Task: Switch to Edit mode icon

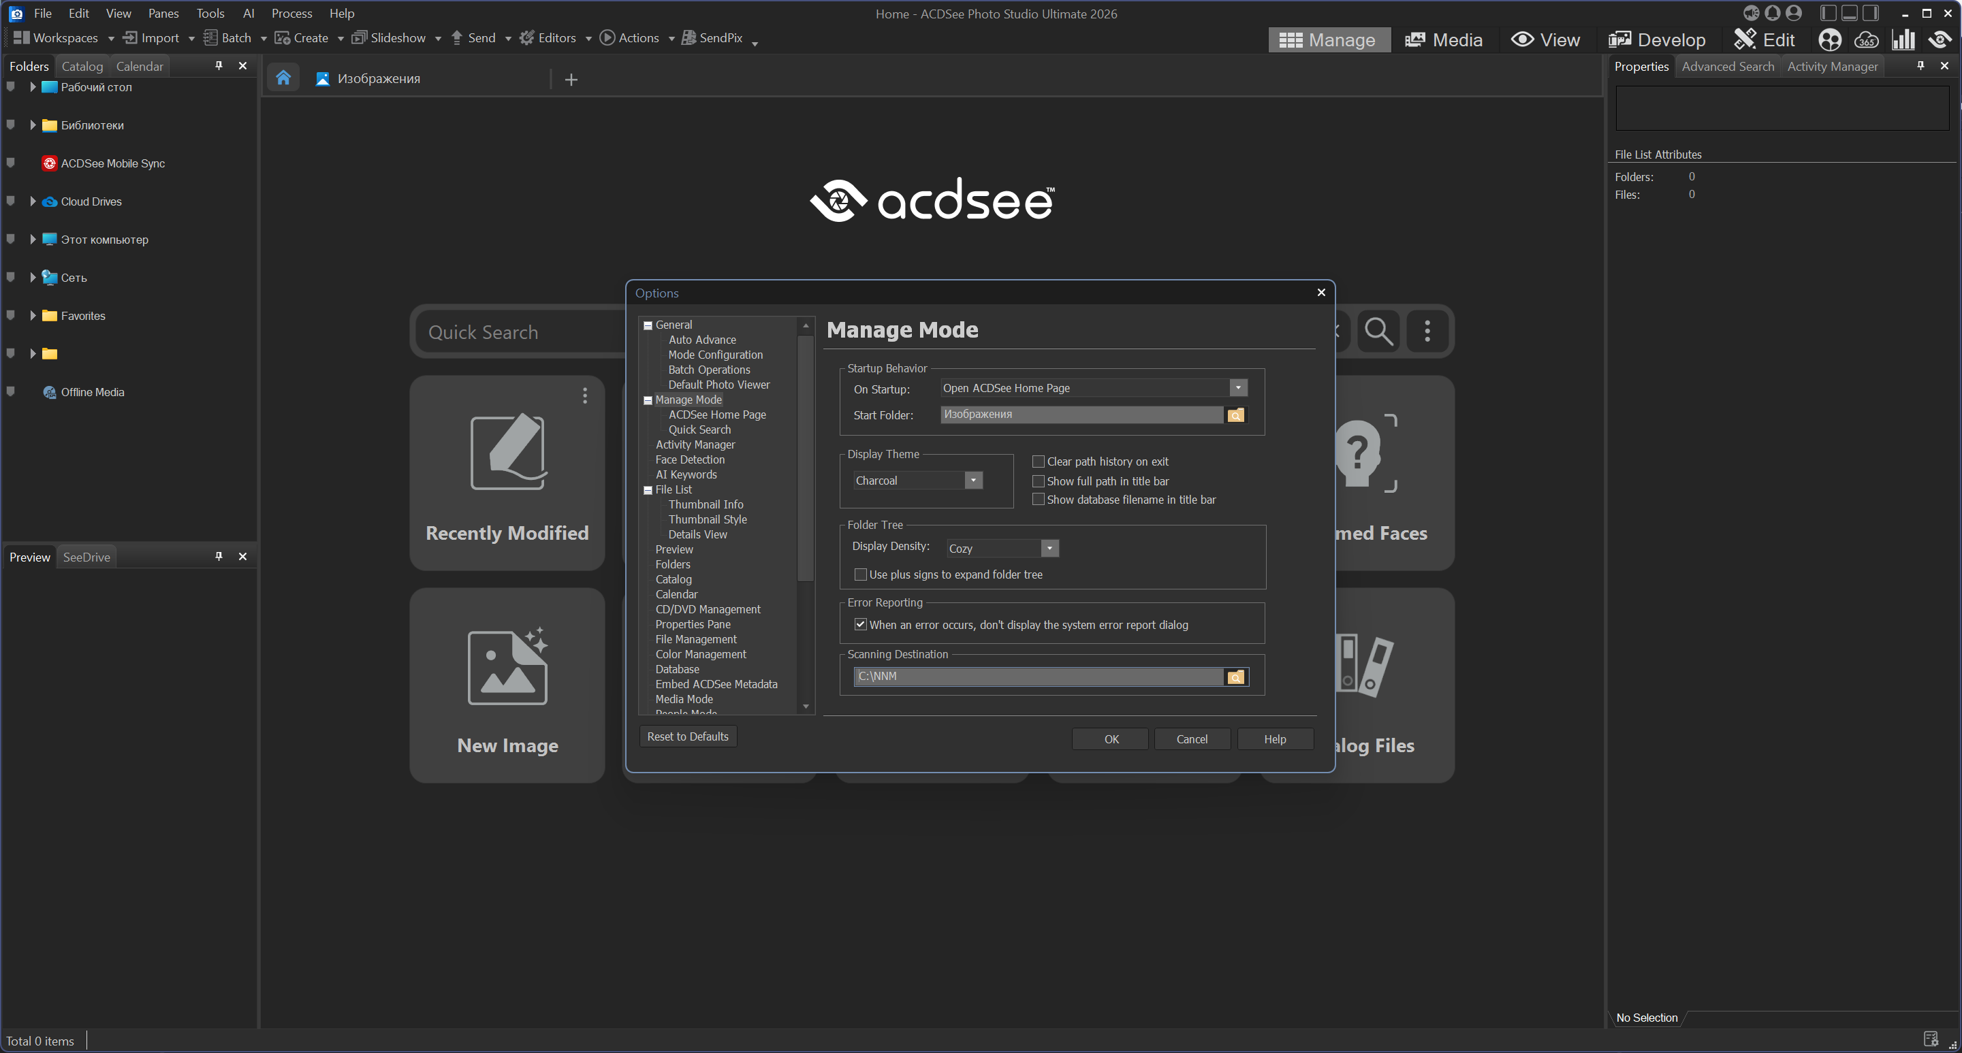Action: point(1745,39)
